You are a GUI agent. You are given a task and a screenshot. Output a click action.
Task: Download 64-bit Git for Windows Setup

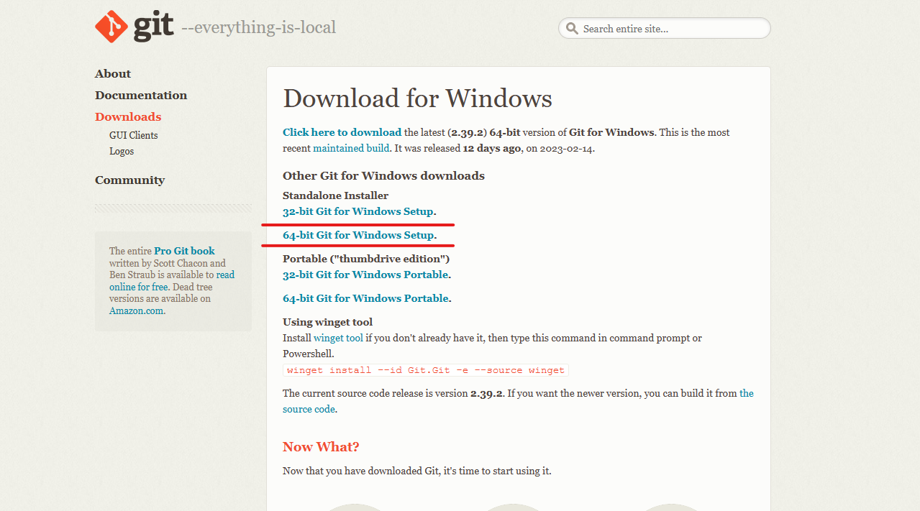pos(358,236)
